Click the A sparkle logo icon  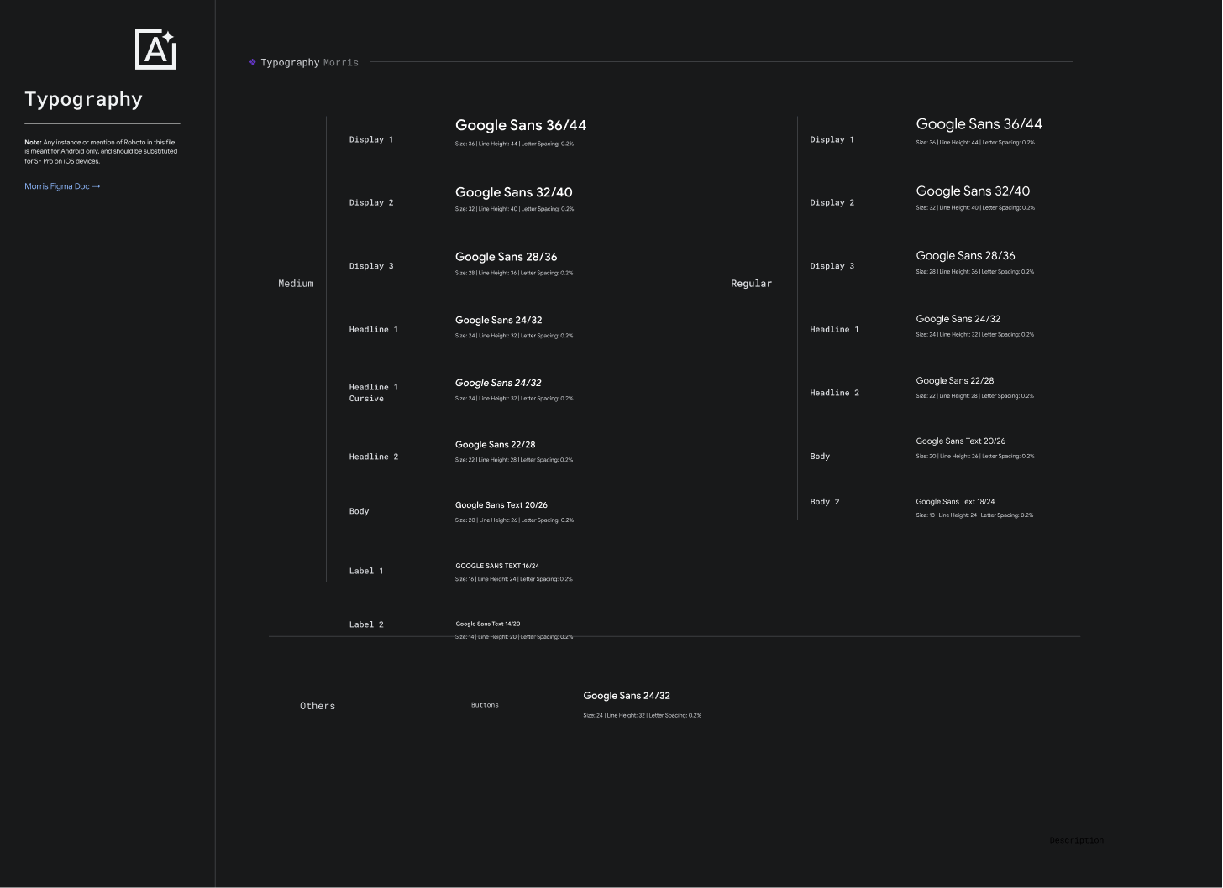click(155, 49)
